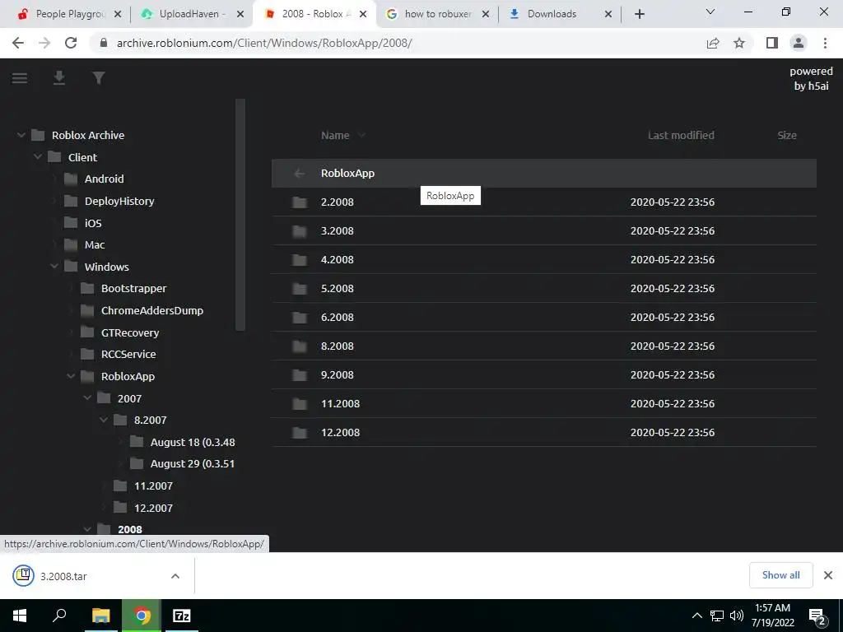
Task: Open taskbar search magnifier
Action: pos(59,616)
